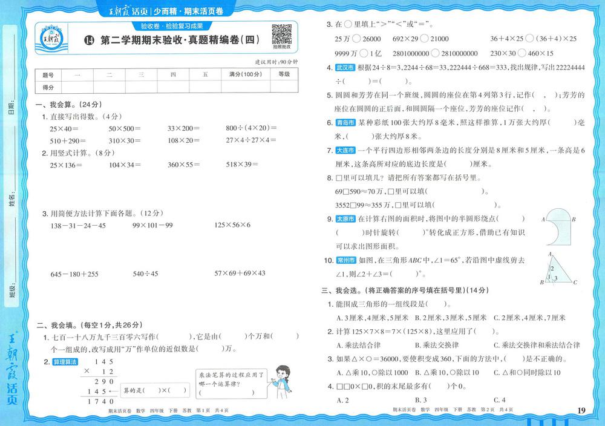Click the problem 27×4÷27×4=
Screen dimensions: 605x426
click(251, 140)
